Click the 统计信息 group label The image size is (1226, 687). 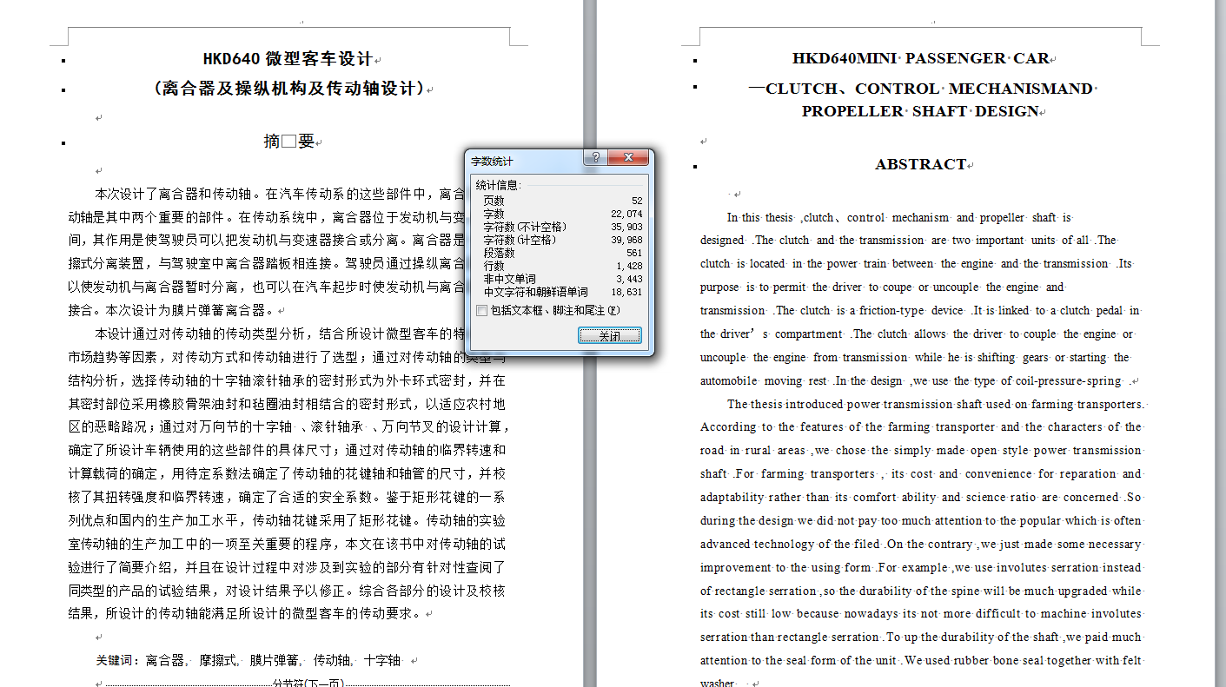(498, 185)
